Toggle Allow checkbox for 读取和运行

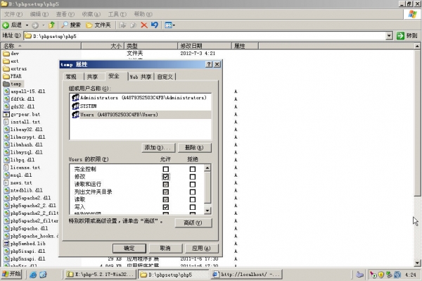tap(166, 185)
